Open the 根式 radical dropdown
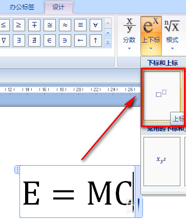The height and width of the screenshot is (220, 186). coord(172,34)
